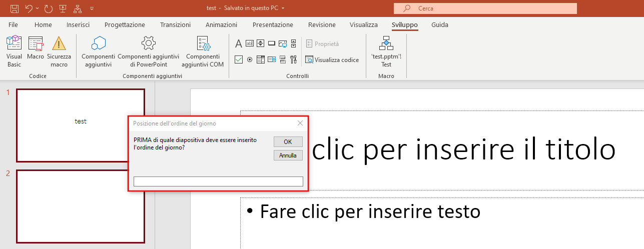Insert a Label control (A icon)

point(239,43)
